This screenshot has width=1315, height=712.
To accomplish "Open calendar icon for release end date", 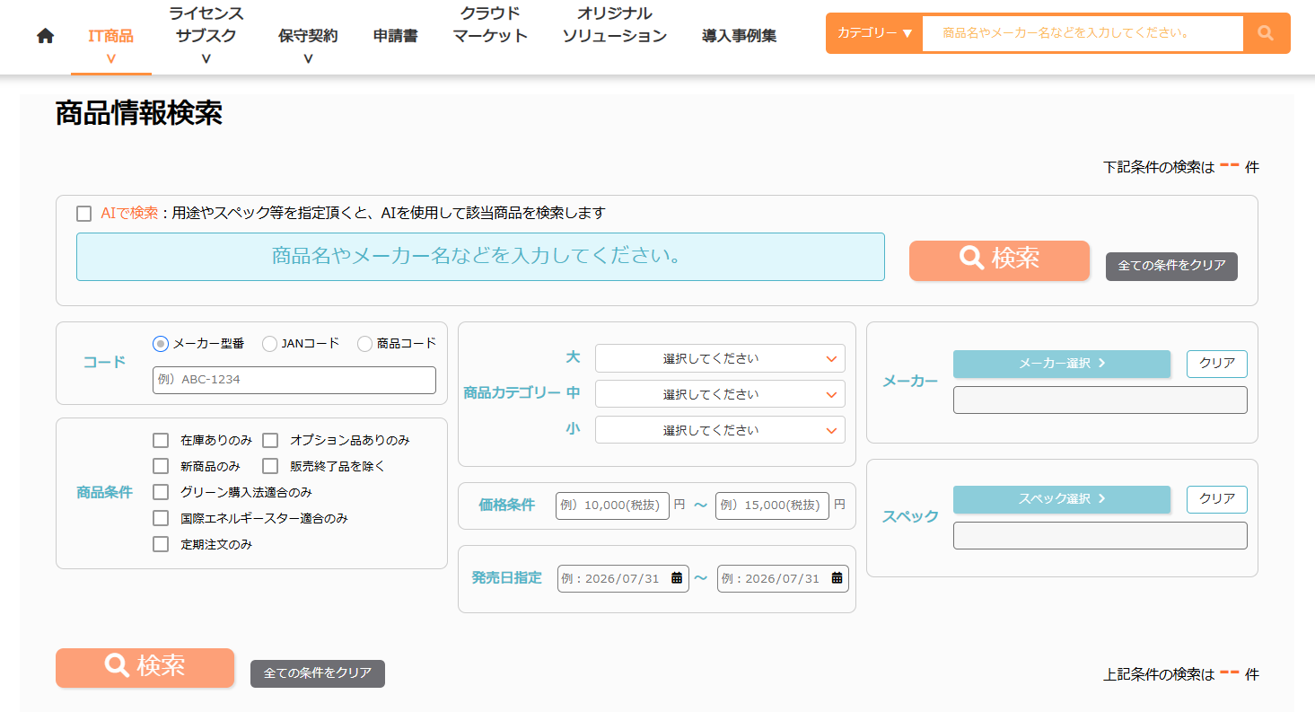I will [837, 578].
